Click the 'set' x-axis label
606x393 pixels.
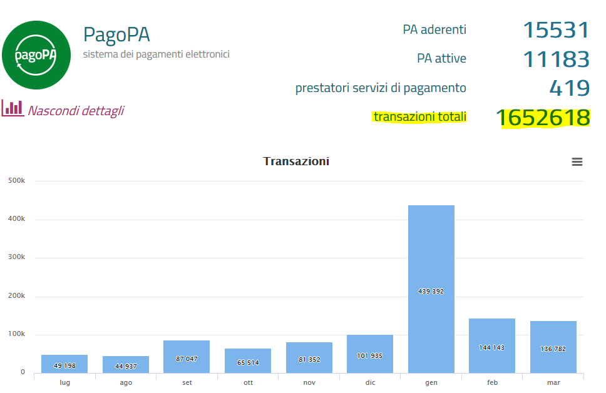coord(187,382)
